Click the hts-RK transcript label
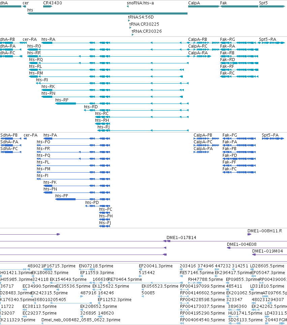Viewport: 287px width, 325px height. 48,87
